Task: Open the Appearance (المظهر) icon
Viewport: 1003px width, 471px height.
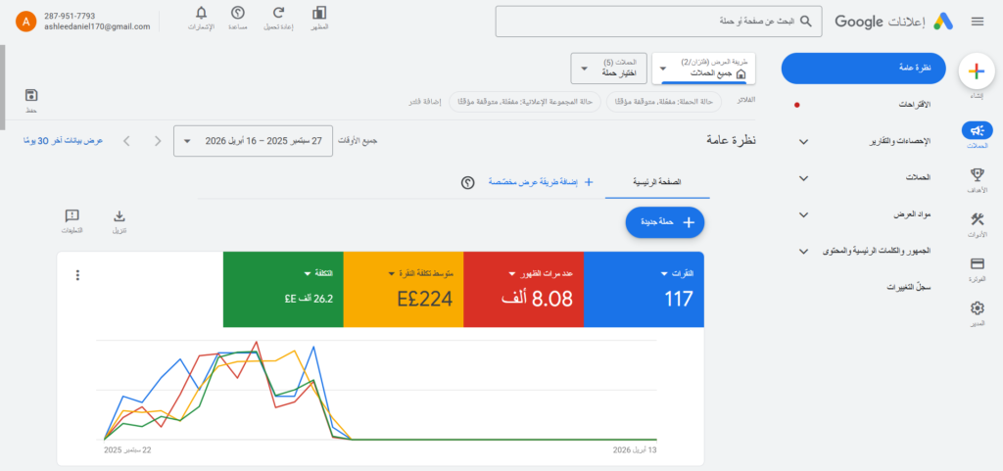Action: 318,14
